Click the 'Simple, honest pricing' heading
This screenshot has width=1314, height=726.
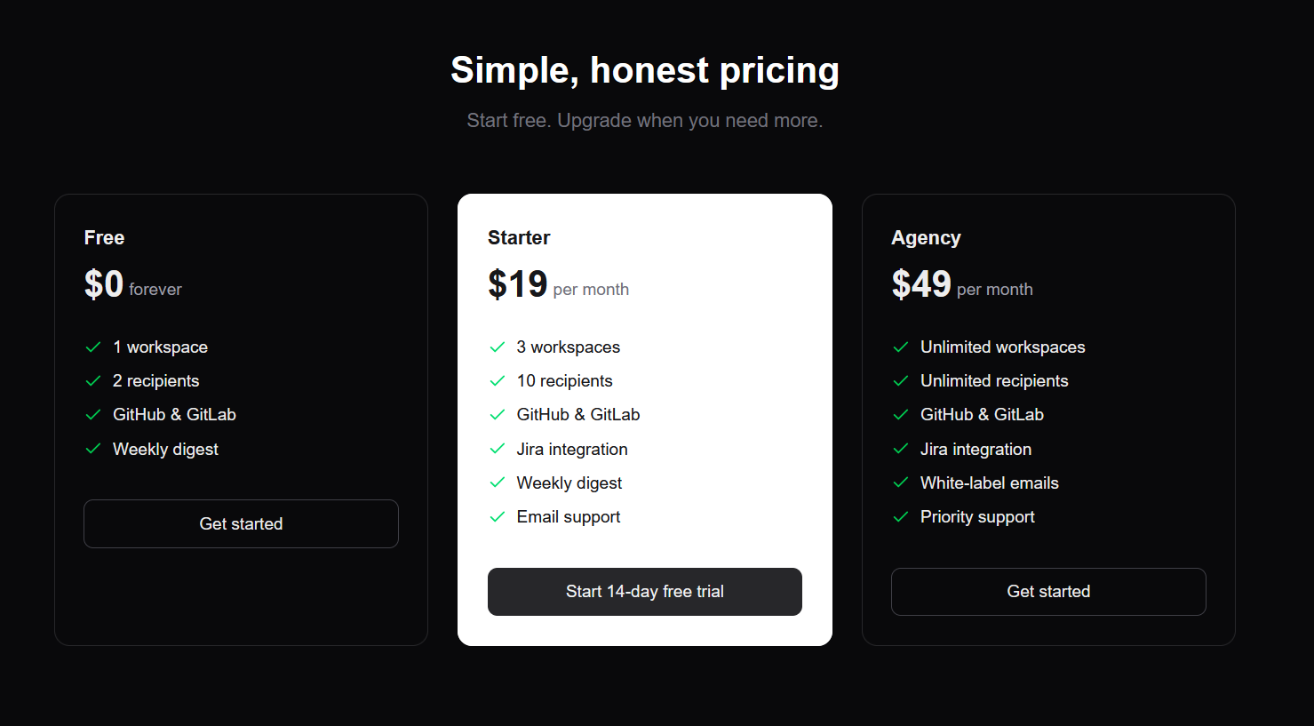tap(645, 69)
